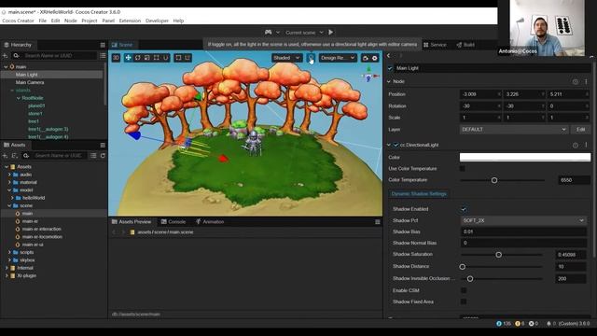
Task: Click the scene orientation gizmo
Action: point(368,75)
